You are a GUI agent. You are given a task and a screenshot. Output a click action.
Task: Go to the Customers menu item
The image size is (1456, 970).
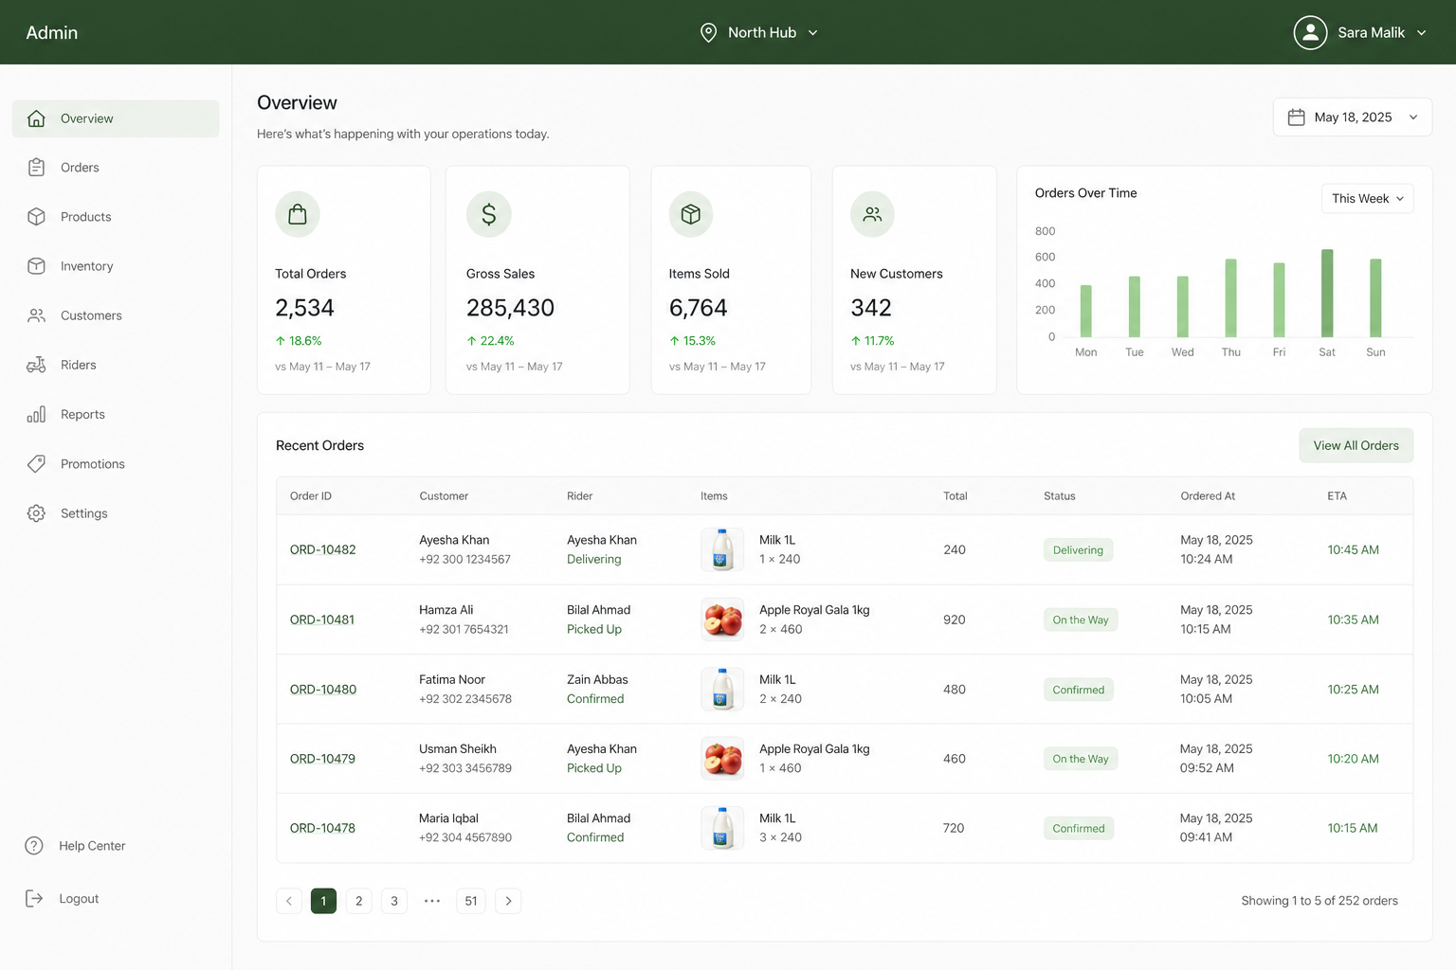point(116,315)
